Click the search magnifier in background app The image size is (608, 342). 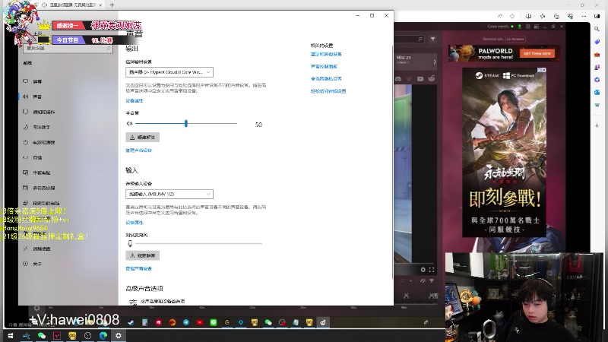420,40
